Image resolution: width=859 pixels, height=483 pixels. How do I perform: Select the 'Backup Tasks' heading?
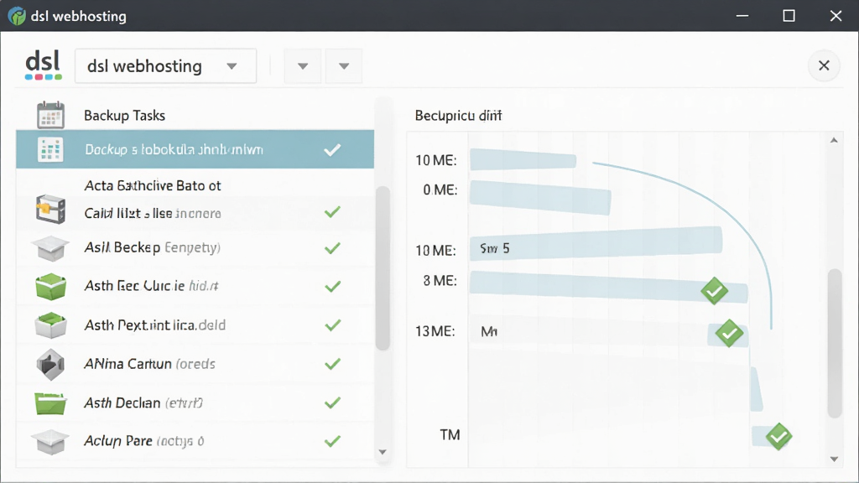124,116
